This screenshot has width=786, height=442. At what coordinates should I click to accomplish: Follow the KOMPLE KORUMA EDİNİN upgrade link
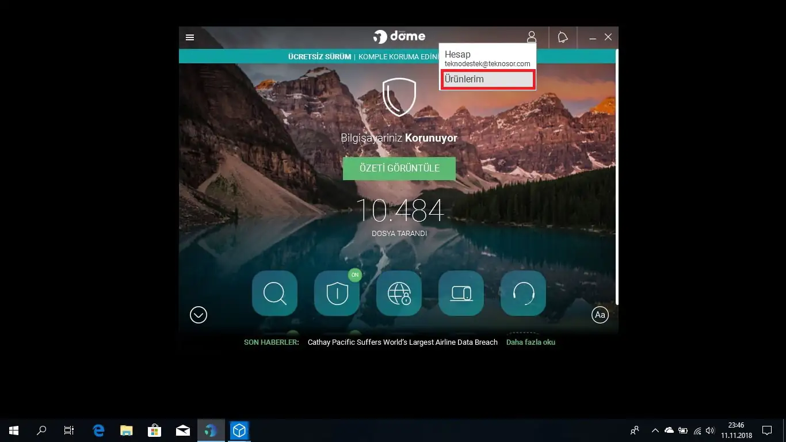[x=398, y=57]
